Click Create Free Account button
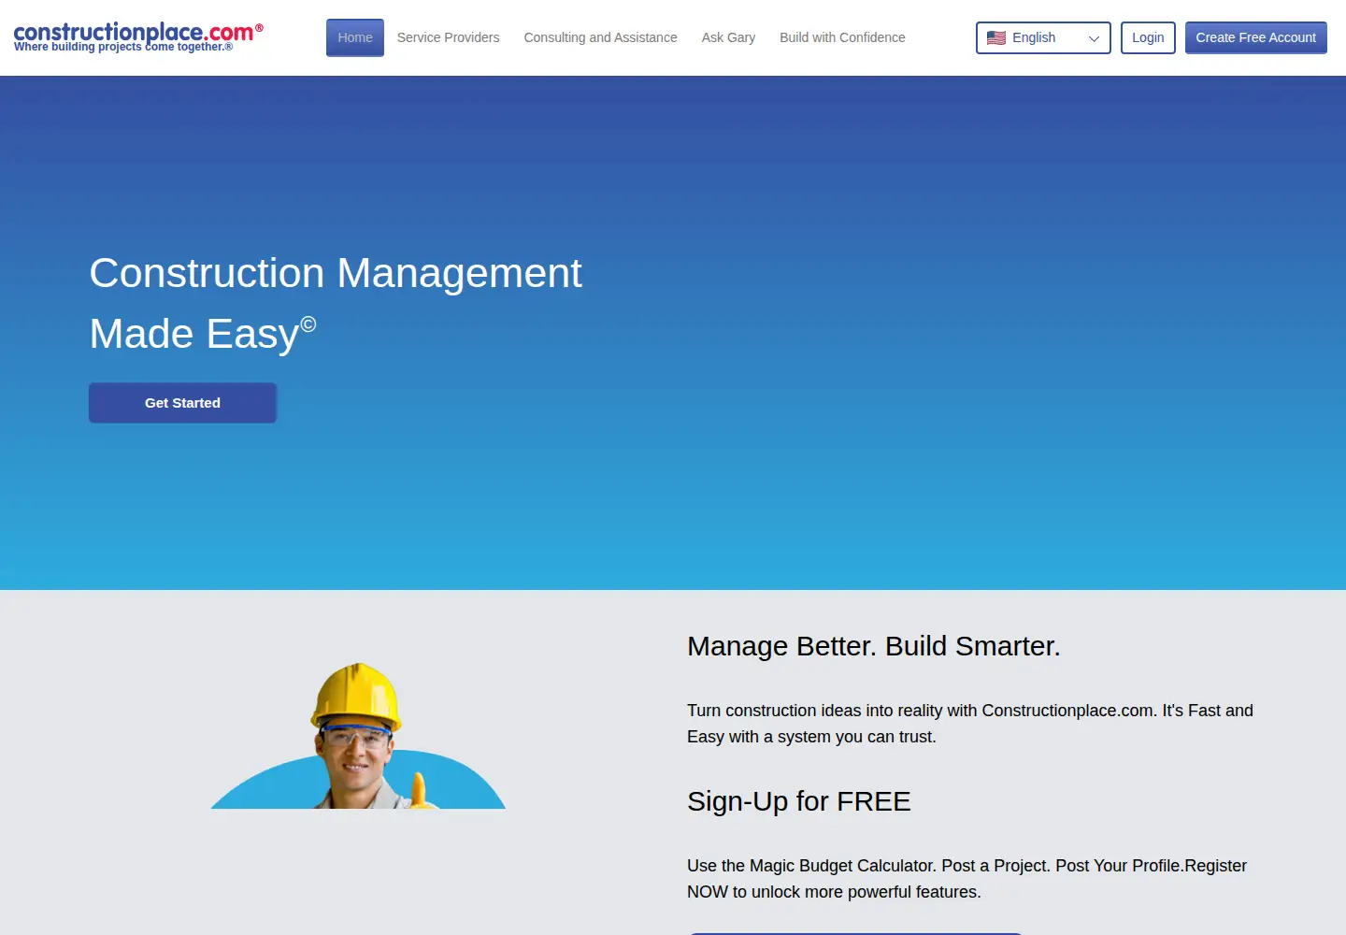1346x935 pixels. coord(1255,38)
